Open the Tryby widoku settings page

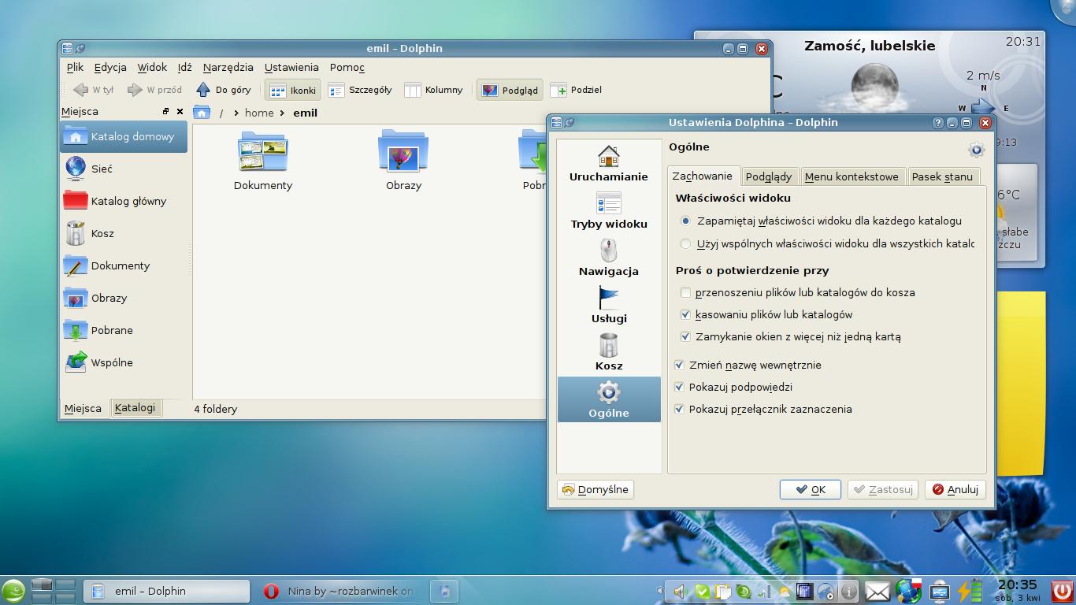click(609, 211)
